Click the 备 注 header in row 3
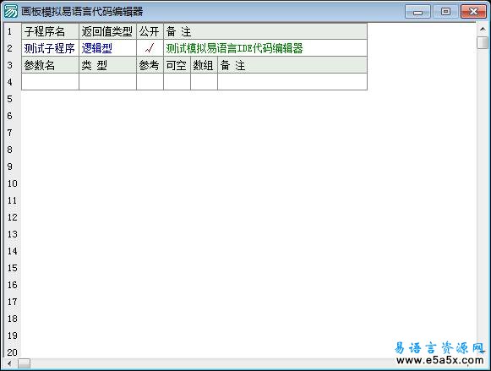 coord(292,65)
